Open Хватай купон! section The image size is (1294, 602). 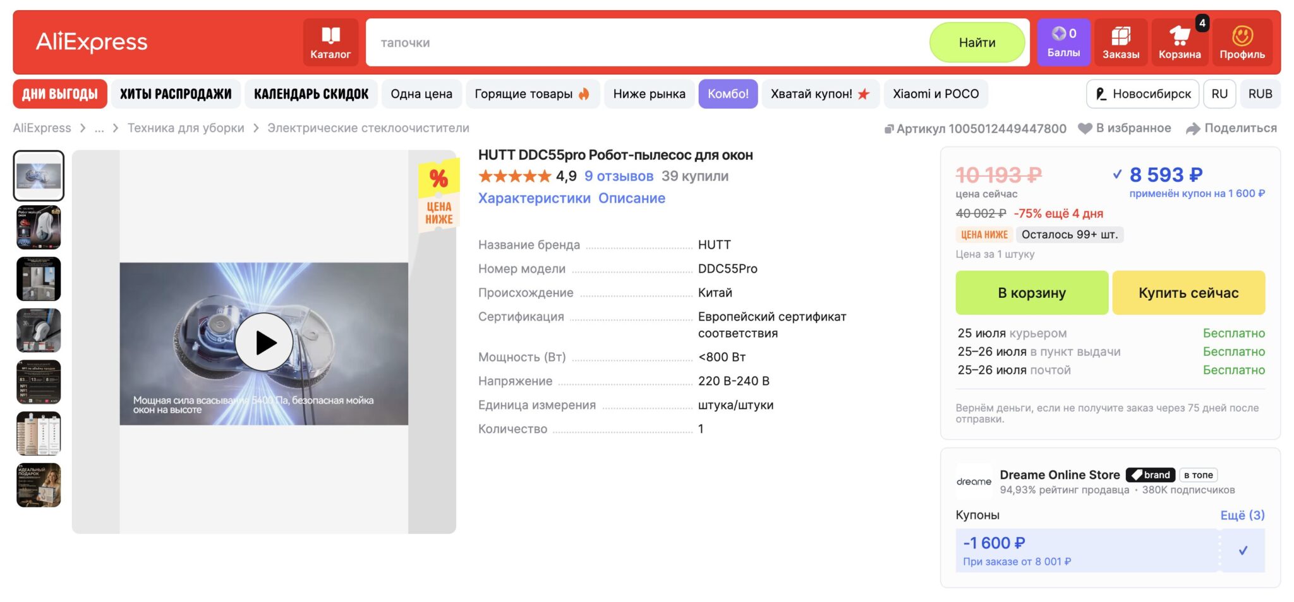[820, 94]
